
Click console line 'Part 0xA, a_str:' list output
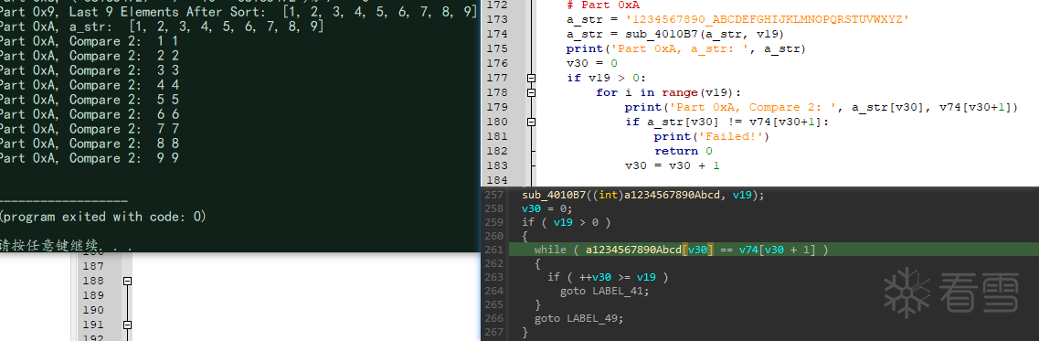(x=162, y=27)
